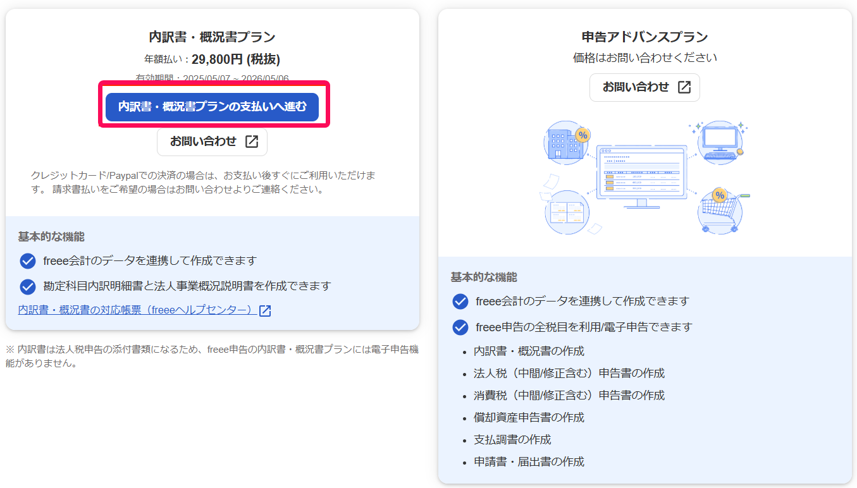857x488 pixels.
Task: Click the central monitor illustration
Action: [x=642, y=177]
